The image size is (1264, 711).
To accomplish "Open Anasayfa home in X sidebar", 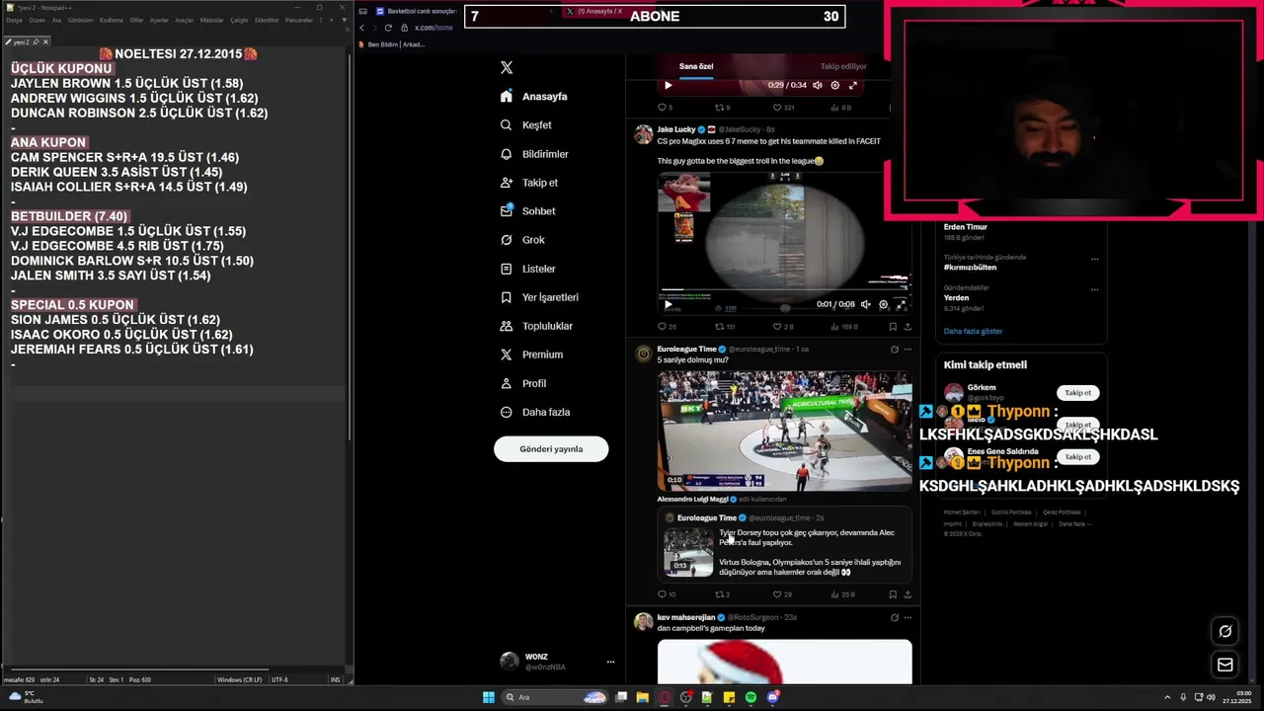I will click(x=533, y=97).
